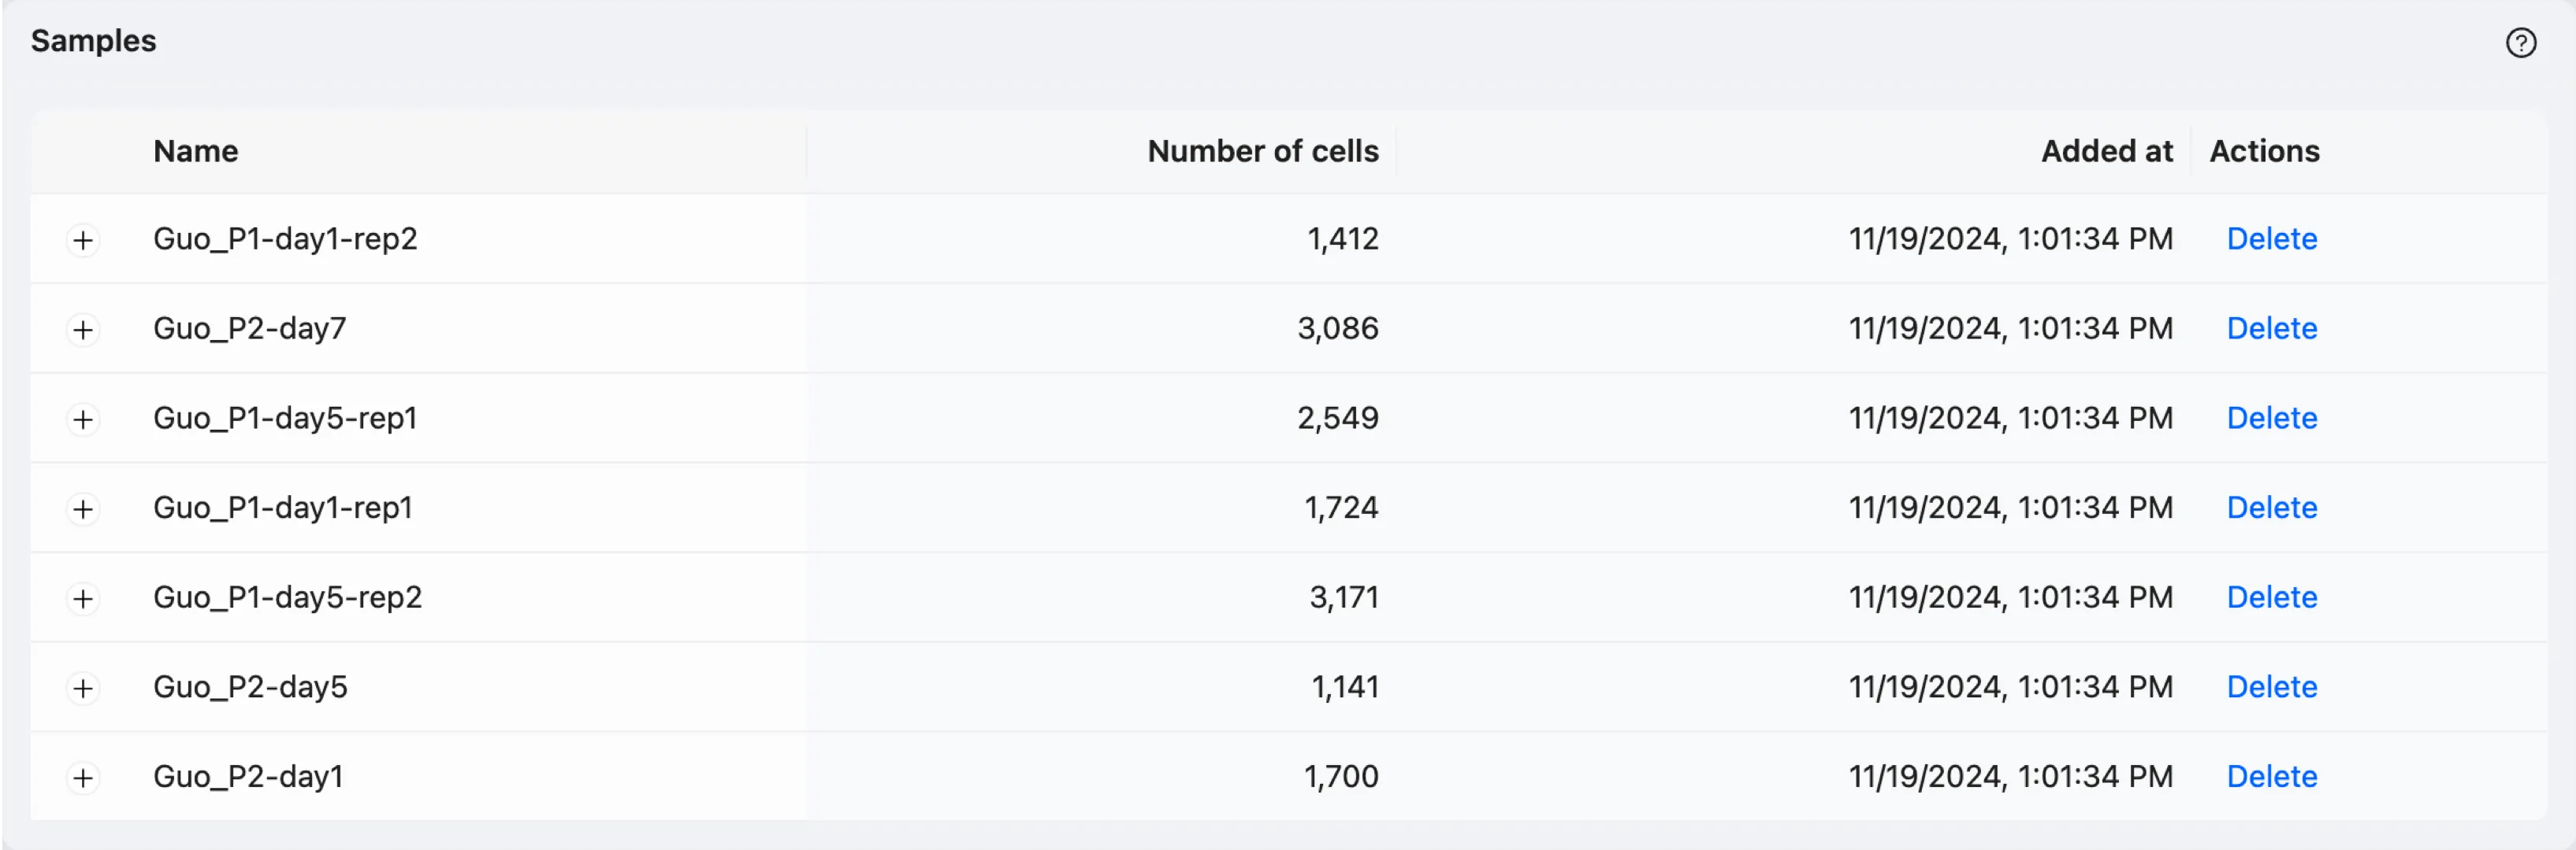Expand the Guo_P1-day5-rep2 row
Screen dimensions: 2576x850
[83, 598]
